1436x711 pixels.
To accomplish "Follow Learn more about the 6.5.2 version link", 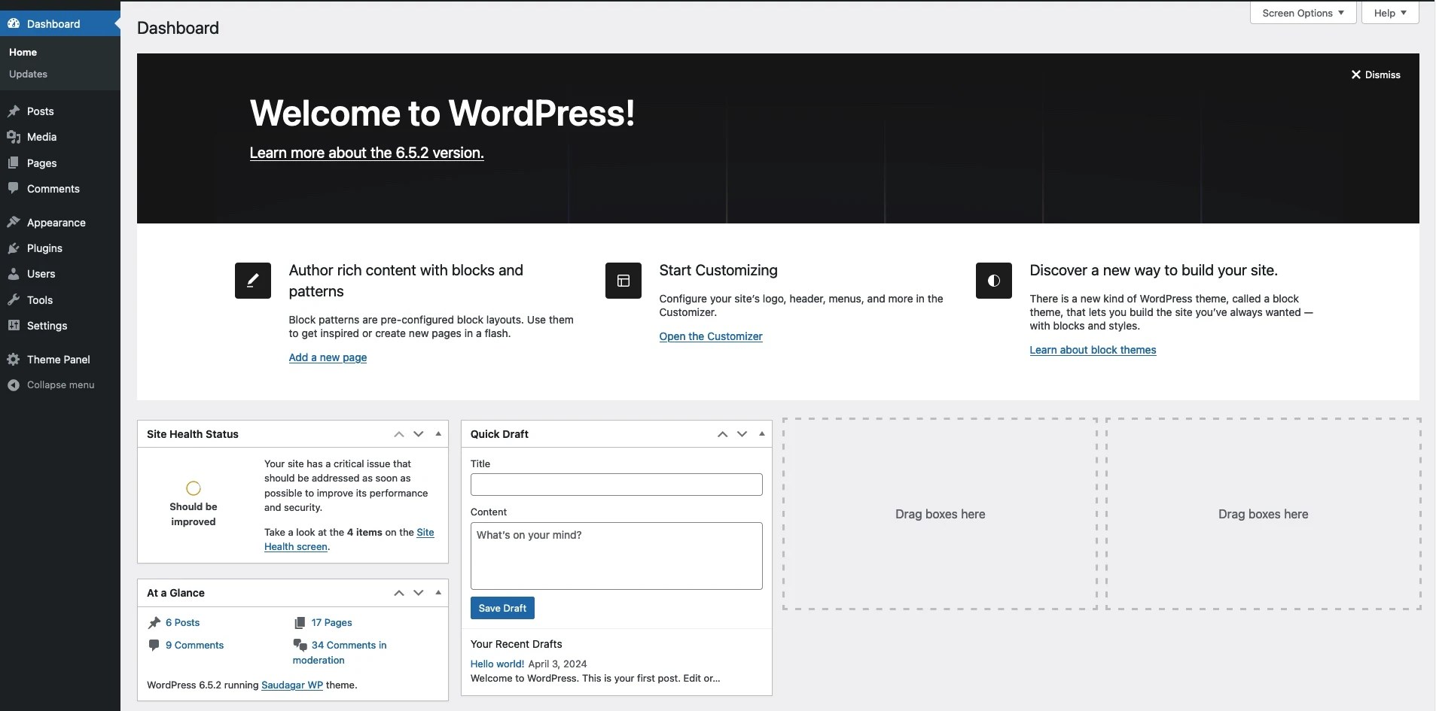I will pyautogui.click(x=367, y=153).
